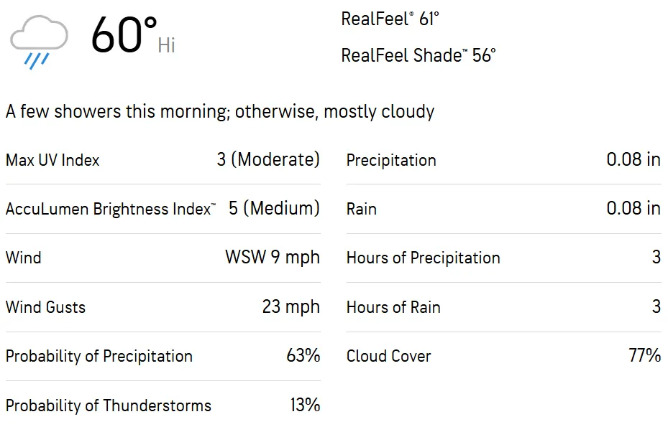Click Probability of Thunderstorms label
Image resolution: width=668 pixels, height=427 pixels.
click(x=109, y=405)
